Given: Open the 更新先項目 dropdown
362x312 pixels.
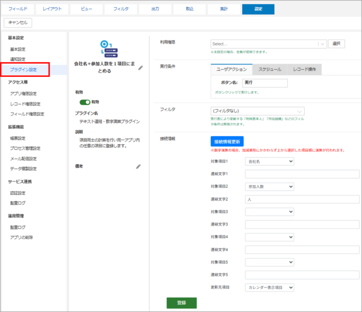Looking at the screenshot, I should [269, 287].
